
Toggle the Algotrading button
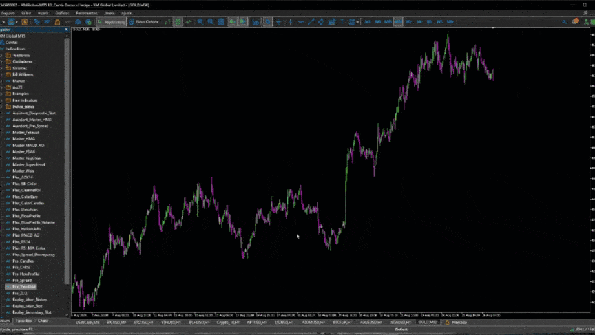click(110, 22)
